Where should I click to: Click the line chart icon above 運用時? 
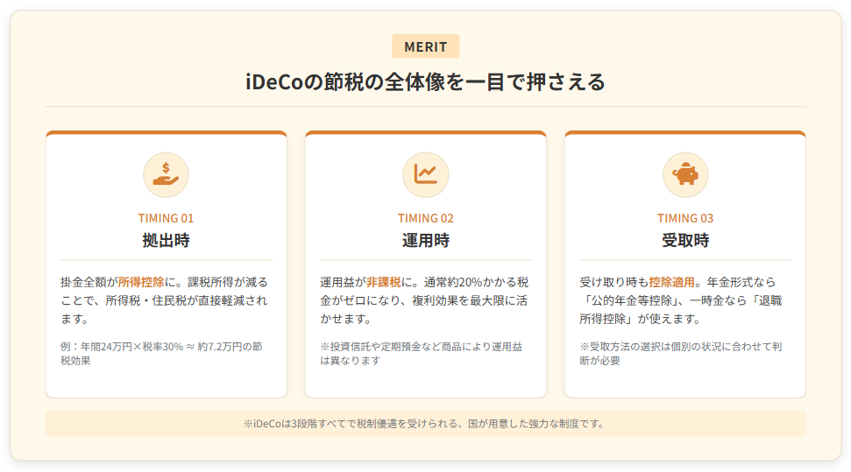coord(425,174)
